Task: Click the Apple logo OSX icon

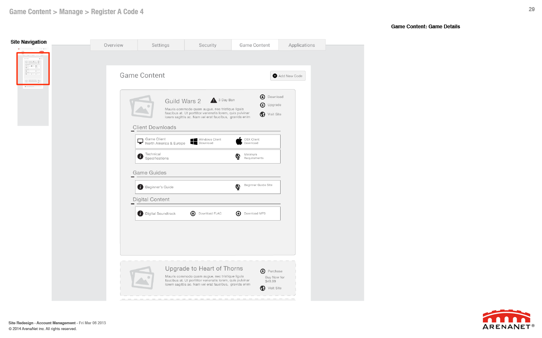Action: click(x=239, y=141)
